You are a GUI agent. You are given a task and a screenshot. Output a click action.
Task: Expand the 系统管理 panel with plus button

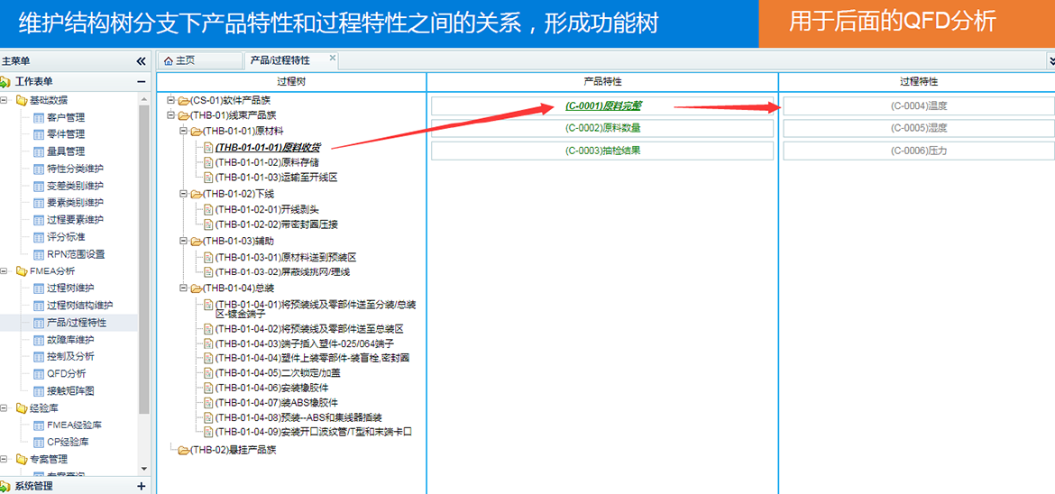141,486
